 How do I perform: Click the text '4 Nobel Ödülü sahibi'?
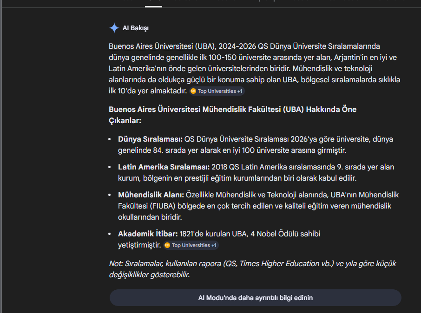(285, 234)
